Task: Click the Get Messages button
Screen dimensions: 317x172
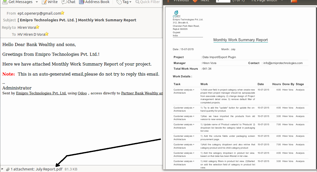Action: (17, 2)
